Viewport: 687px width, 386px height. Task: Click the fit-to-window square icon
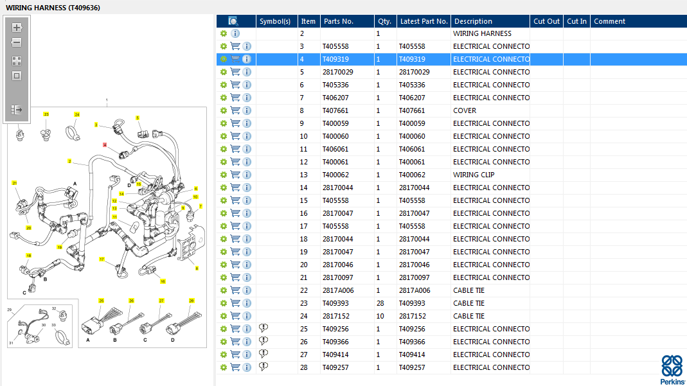point(17,76)
